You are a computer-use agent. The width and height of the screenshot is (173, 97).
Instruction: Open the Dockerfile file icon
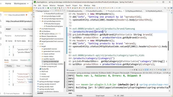click(x=40, y=69)
